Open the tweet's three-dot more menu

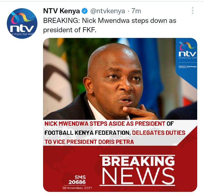point(193,10)
